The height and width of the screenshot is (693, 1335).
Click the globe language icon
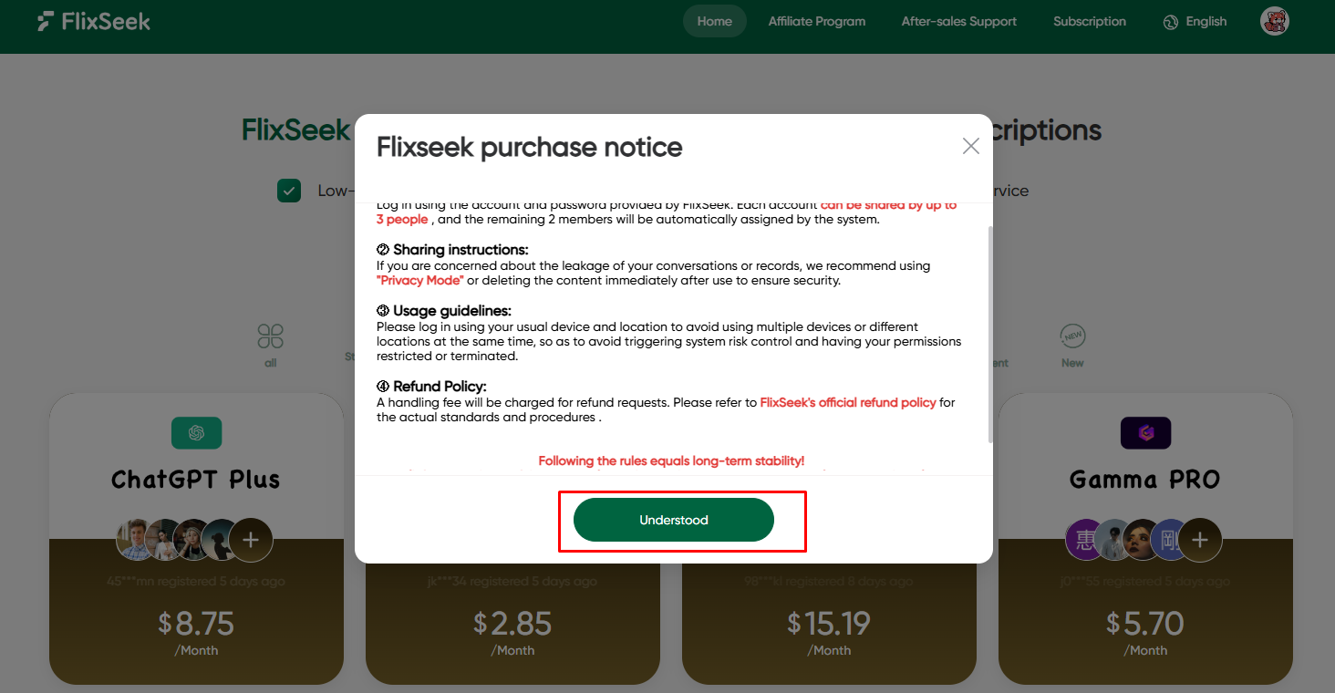[1171, 22]
